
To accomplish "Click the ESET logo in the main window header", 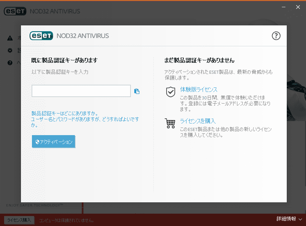I will pos(15,11).
